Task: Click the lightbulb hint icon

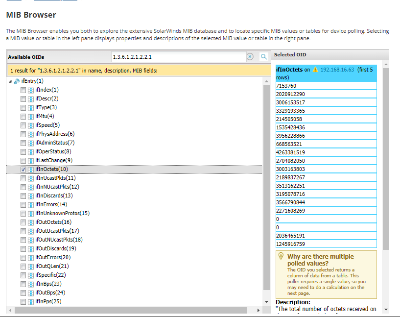Action: [x=281, y=256]
